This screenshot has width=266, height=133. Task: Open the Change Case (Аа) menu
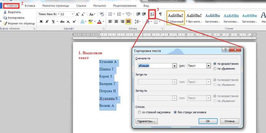click(x=92, y=14)
